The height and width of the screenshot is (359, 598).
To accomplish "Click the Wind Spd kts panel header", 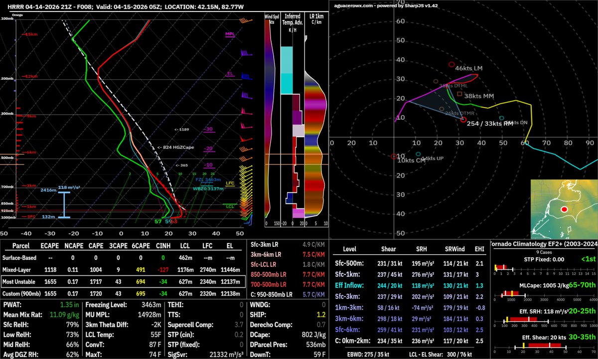I will pos(272,19).
